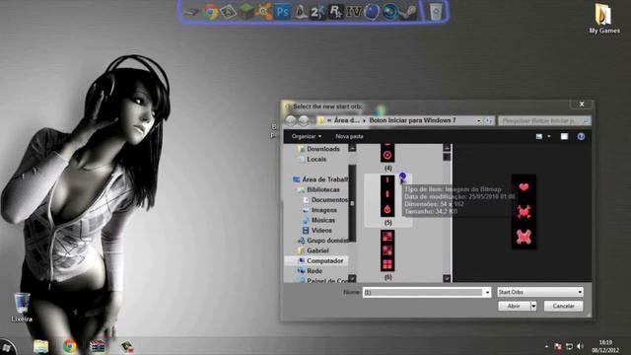Open the Abrir button's split arrow
Image resolution: width=631 pixels, height=355 pixels.
533,307
